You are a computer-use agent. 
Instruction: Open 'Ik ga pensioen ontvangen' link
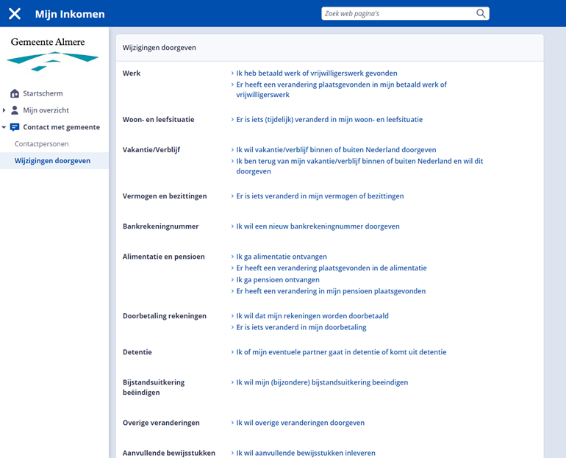277,280
